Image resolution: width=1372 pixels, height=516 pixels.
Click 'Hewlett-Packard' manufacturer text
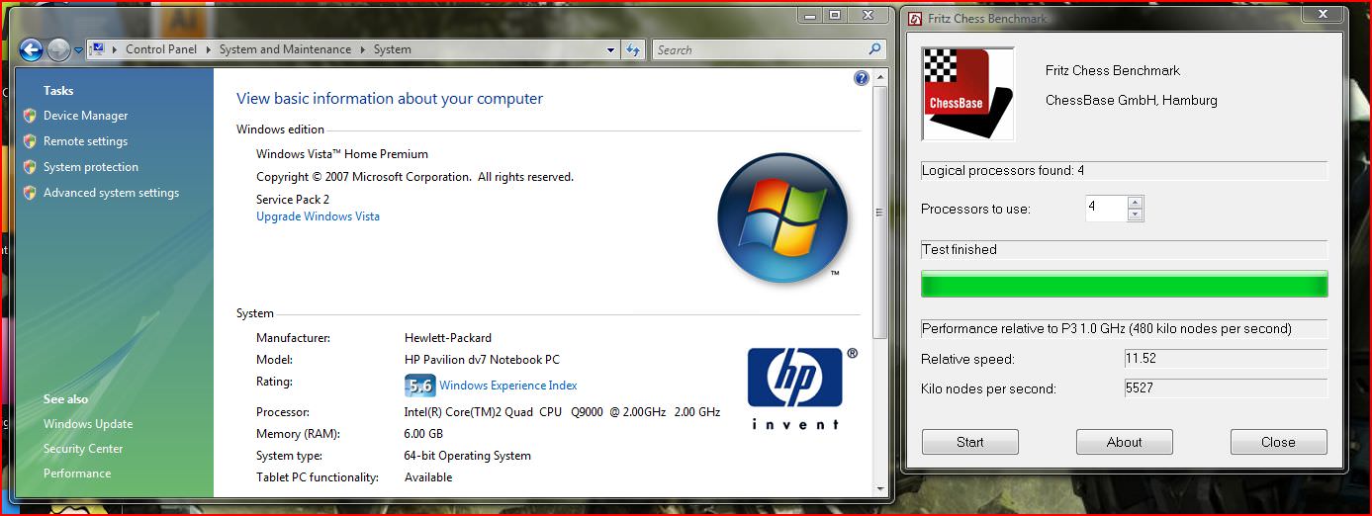[448, 338]
